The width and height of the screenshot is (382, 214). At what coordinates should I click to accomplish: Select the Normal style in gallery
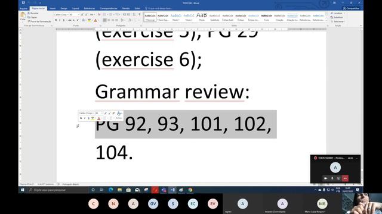tap(150, 17)
